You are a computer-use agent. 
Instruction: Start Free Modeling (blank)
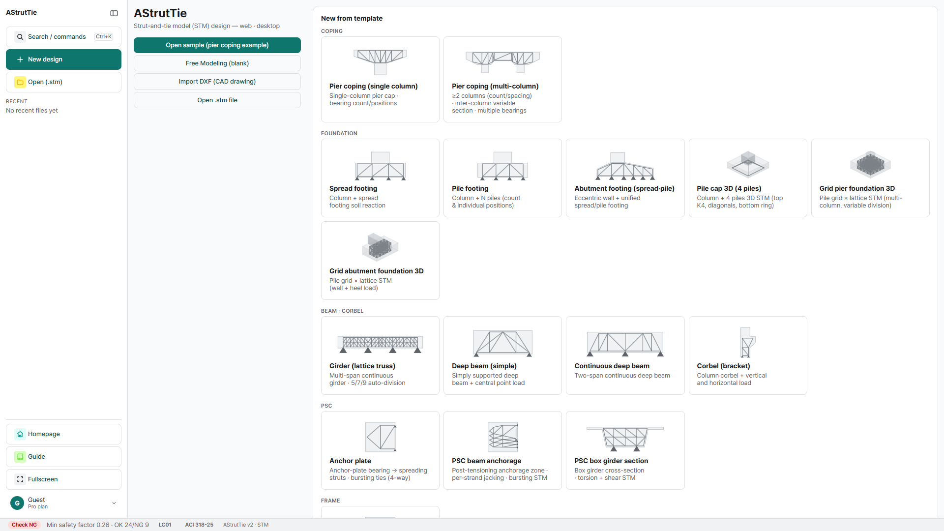click(x=217, y=63)
